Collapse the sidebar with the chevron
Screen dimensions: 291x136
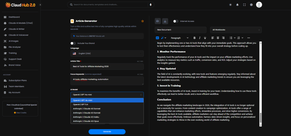pos(40,5)
